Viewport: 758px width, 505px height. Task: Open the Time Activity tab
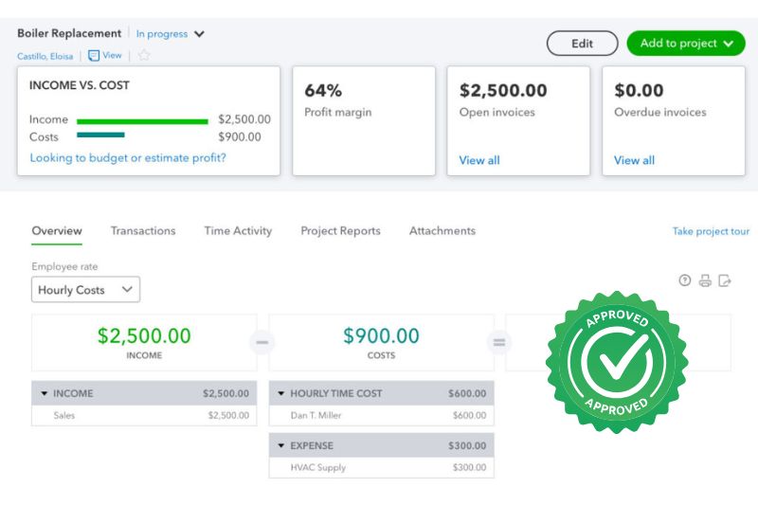[238, 231]
